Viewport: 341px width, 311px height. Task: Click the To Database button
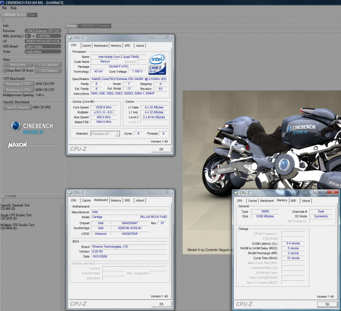(x=48, y=70)
